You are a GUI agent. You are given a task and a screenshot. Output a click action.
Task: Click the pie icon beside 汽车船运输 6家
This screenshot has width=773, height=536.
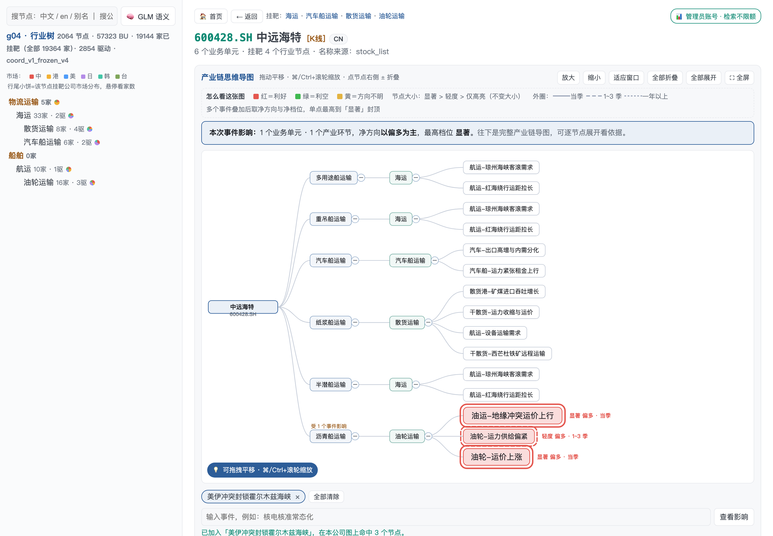(97, 142)
